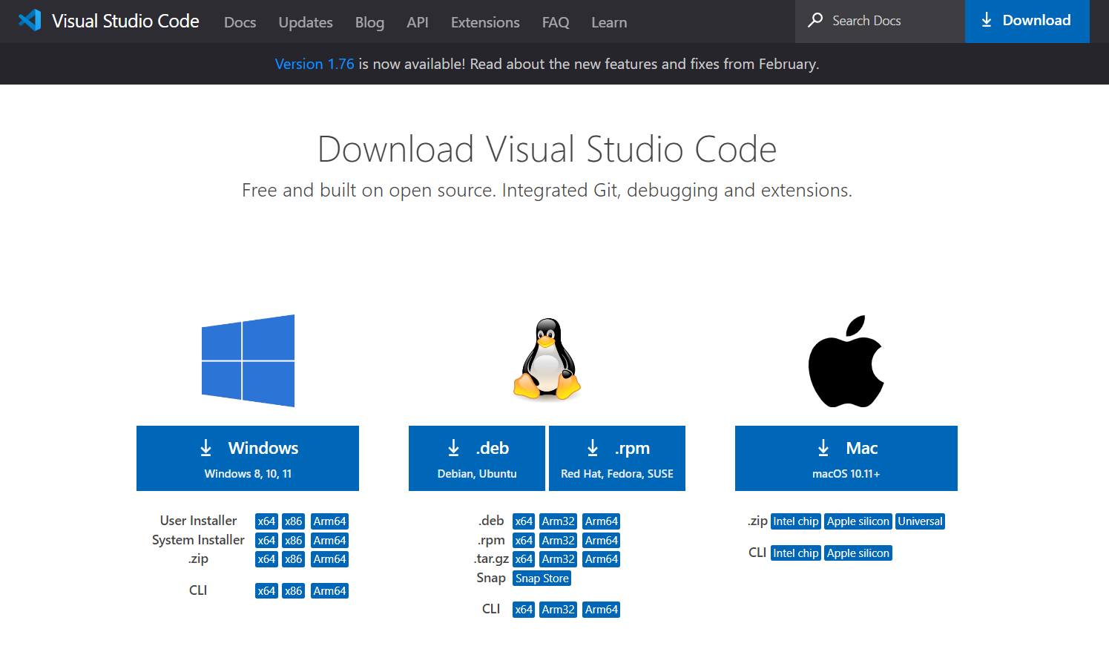Select x64 for Linux .deb row
This screenshot has height=646, width=1109.
[x=524, y=521]
